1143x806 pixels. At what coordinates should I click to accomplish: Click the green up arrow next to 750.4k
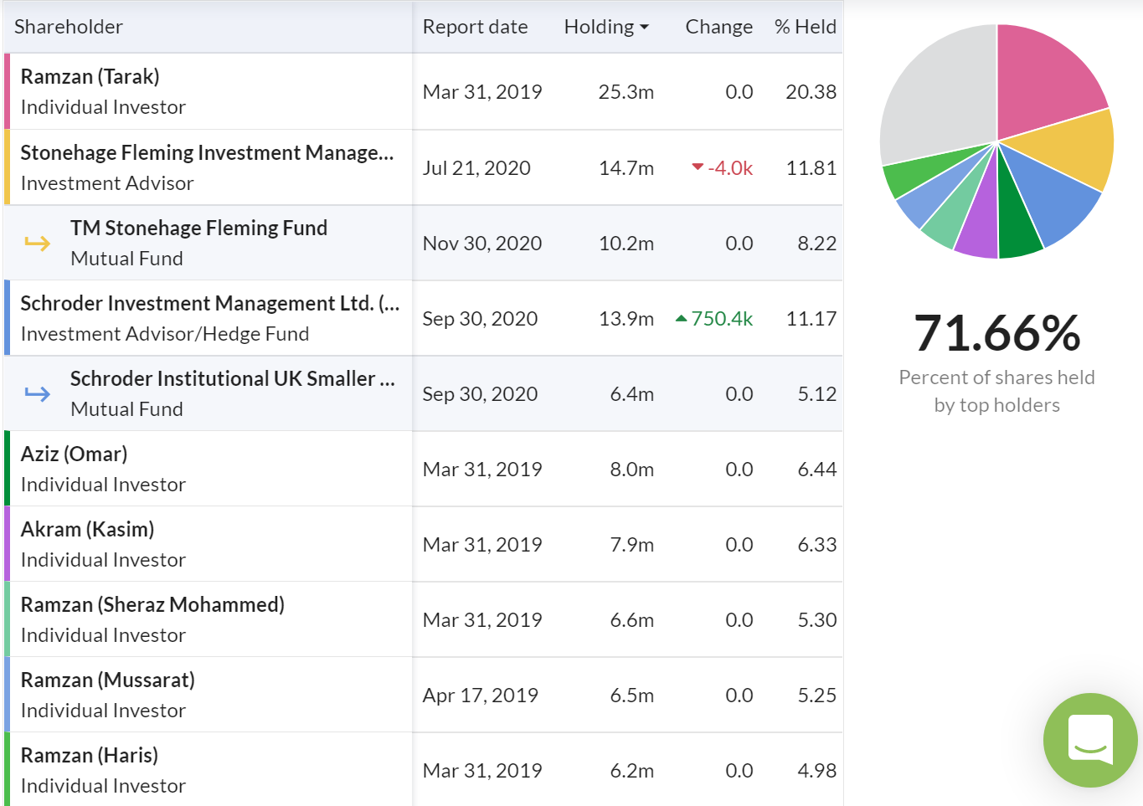point(681,318)
